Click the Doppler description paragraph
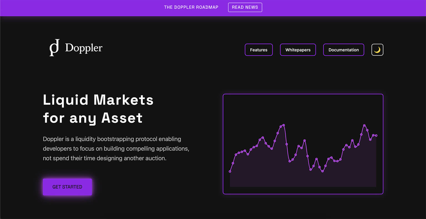This screenshot has width=426, height=219. [x=116, y=148]
